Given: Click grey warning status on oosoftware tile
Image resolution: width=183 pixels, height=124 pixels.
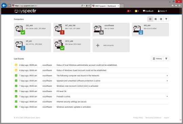Looking at the screenshot, I should pyautogui.click(x=102, y=32).
